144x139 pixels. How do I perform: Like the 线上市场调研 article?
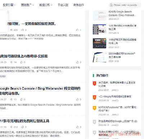(x=77, y=62)
